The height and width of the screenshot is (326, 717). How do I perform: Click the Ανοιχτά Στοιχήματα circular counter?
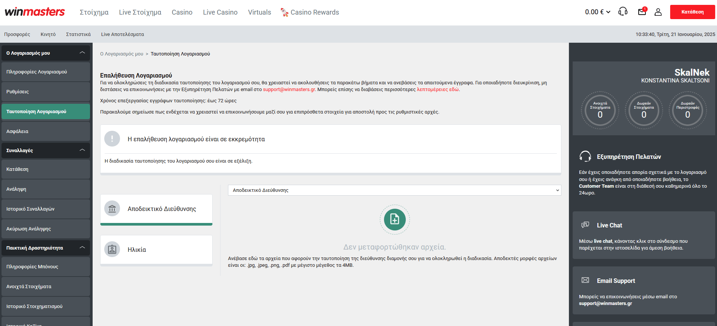(x=600, y=111)
